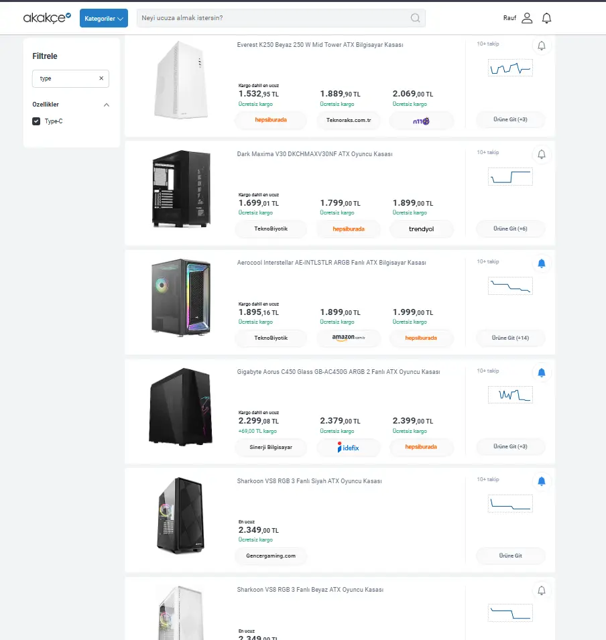Click the 1.699,01 TL price
Image resolution: width=606 pixels, height=640 pixels.
pyautogui.click(x=259, y=203)
